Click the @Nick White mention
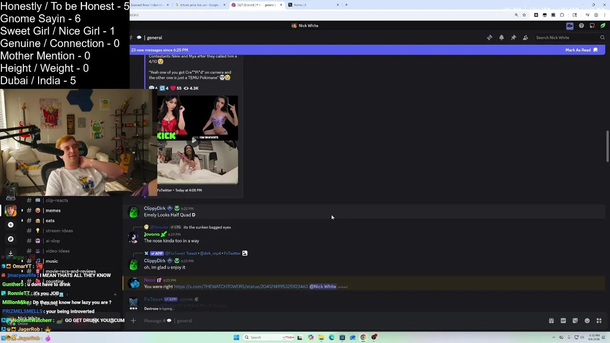 pyautogui.click(x=323, y=287)
